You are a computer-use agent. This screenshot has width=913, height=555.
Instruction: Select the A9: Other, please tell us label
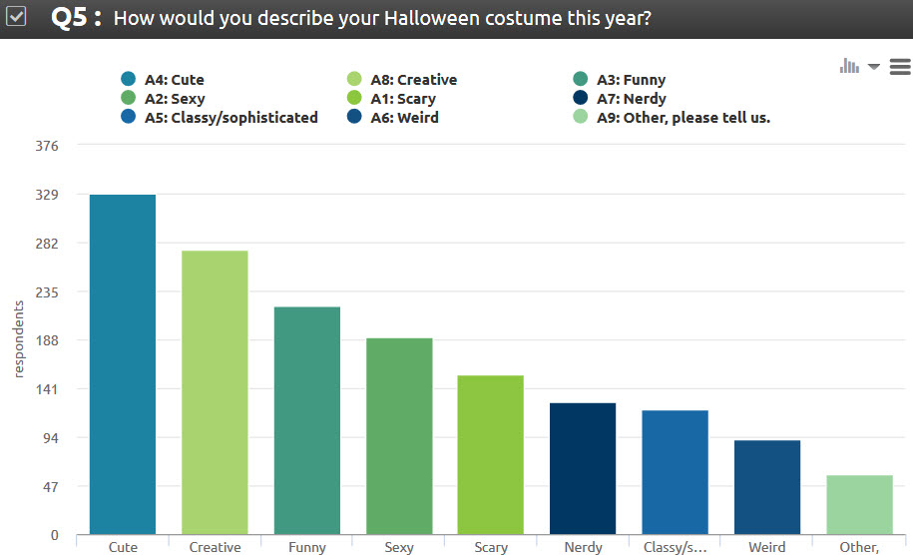(683, 118)
